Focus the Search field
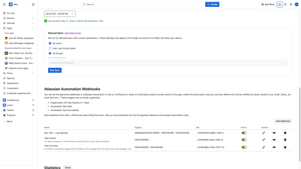This screenshot has width=301, height=169. click(x=143, y=4)
